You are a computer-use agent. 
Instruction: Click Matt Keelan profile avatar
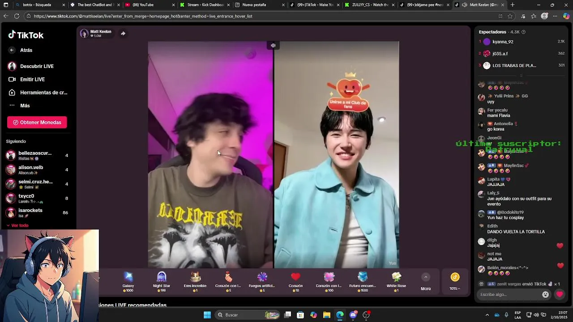(x=84, y=34)
